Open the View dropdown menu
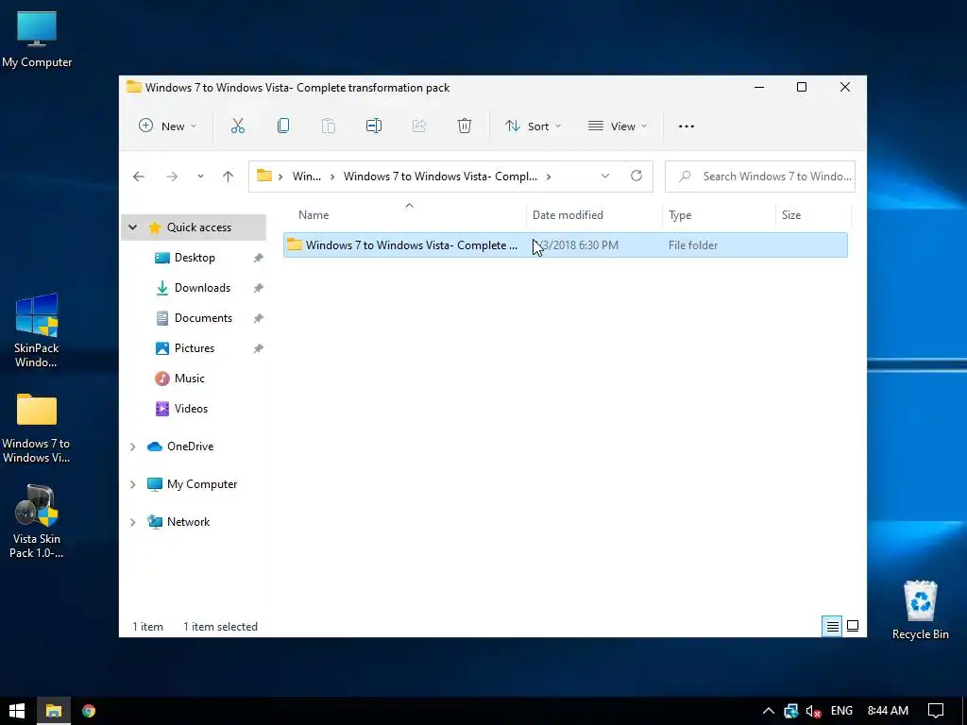 (x=618, y=126)
